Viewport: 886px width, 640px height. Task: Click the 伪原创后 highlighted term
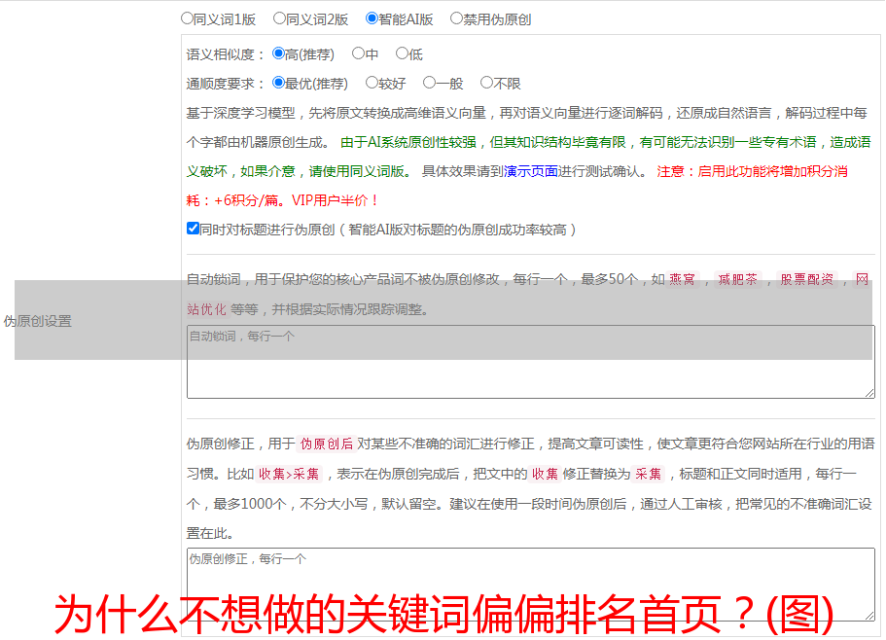(327, 444)
